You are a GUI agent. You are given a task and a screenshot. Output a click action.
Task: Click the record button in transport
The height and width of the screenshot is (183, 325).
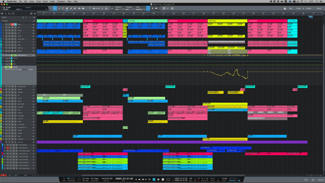tap(163, 179)
